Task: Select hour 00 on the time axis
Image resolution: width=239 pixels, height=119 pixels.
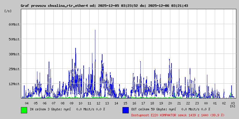Action: click(x=206, y=103)
